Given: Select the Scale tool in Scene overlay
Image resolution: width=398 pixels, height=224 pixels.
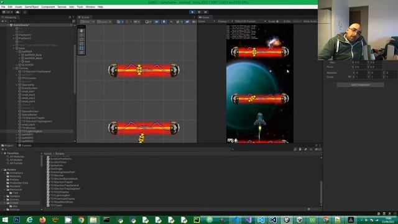Looking at the screenshot, I should point(81,44).
